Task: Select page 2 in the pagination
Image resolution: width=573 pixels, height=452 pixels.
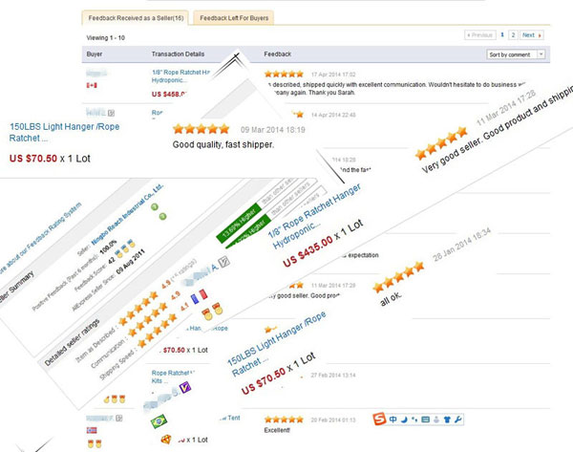Action: point(513,35)
